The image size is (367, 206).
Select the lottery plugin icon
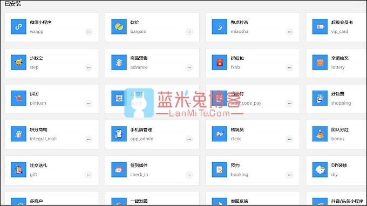click(320, 63)
